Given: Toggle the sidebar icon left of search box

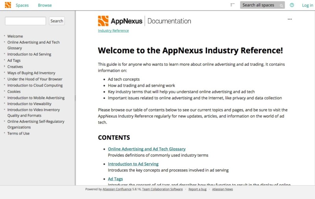Looking at the screenshot, I should click(233, 5).
